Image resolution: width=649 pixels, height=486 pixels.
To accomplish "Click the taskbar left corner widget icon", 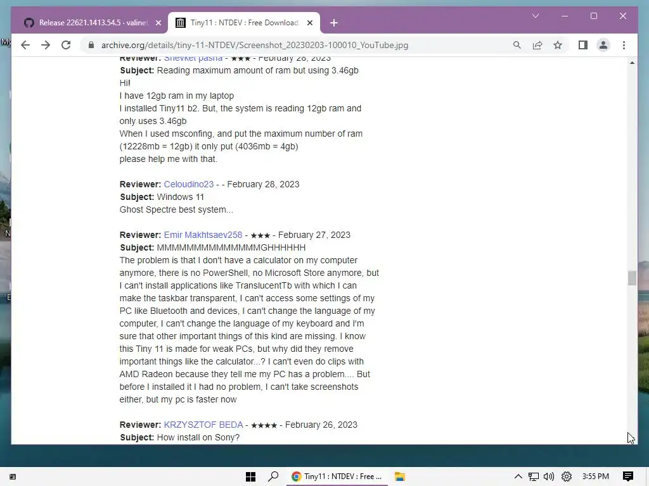I will click(13, 477).
